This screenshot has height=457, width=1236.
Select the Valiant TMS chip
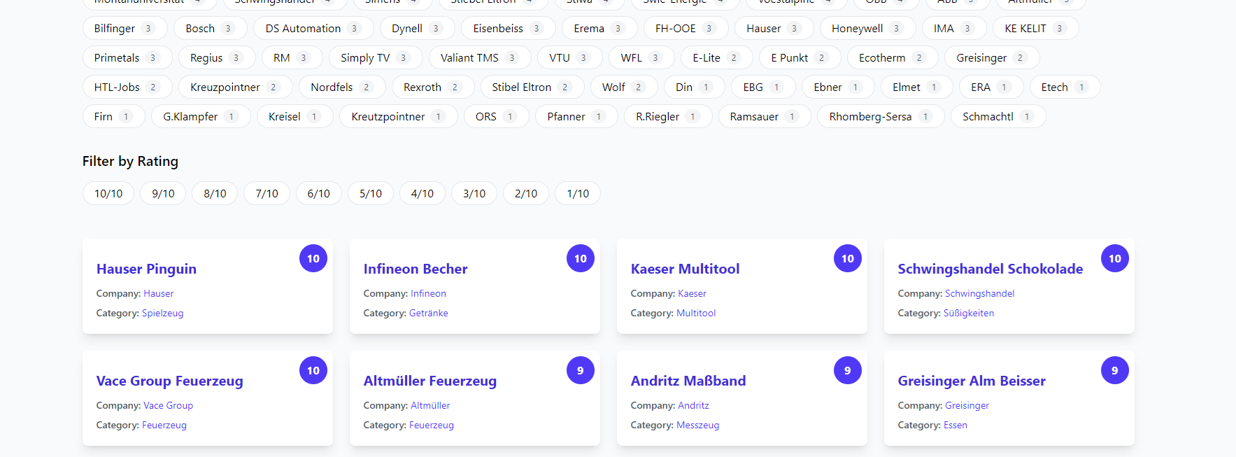point(480,58)
